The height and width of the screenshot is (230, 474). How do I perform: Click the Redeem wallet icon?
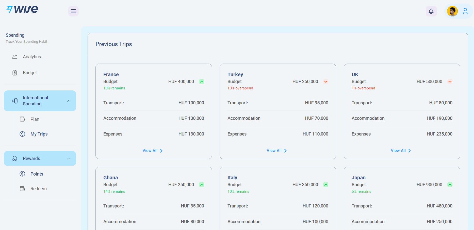22,189
